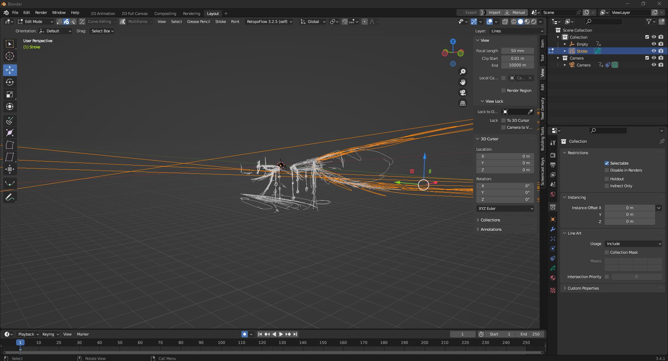Activate the Move tool
Image resolution: width=668 pixels, height=361 pixels.
click(10, 70)
